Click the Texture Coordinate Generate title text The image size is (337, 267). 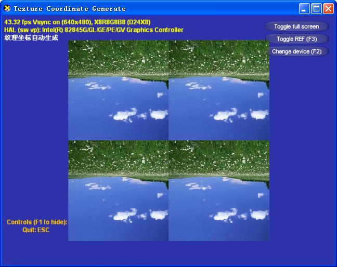[70, 9]
